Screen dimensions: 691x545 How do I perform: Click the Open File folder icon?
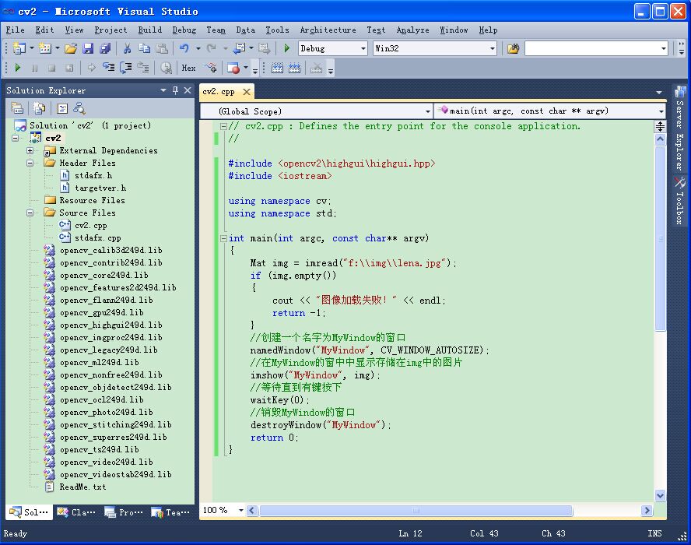71,48
